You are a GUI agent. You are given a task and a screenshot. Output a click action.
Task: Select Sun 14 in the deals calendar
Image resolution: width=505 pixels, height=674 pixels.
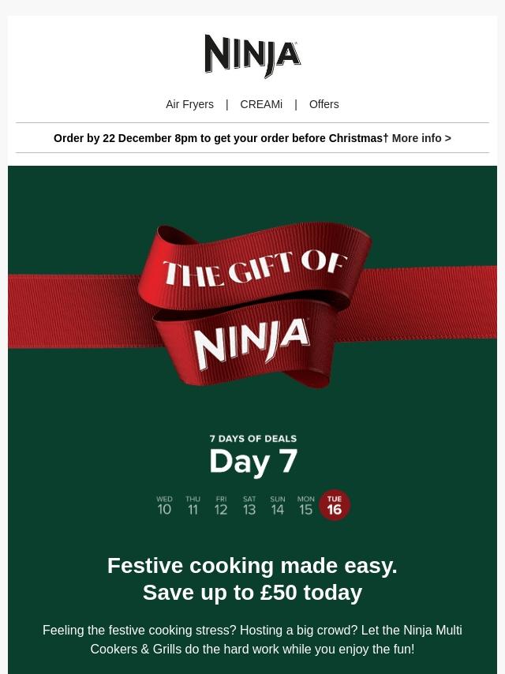click(278, 505)
